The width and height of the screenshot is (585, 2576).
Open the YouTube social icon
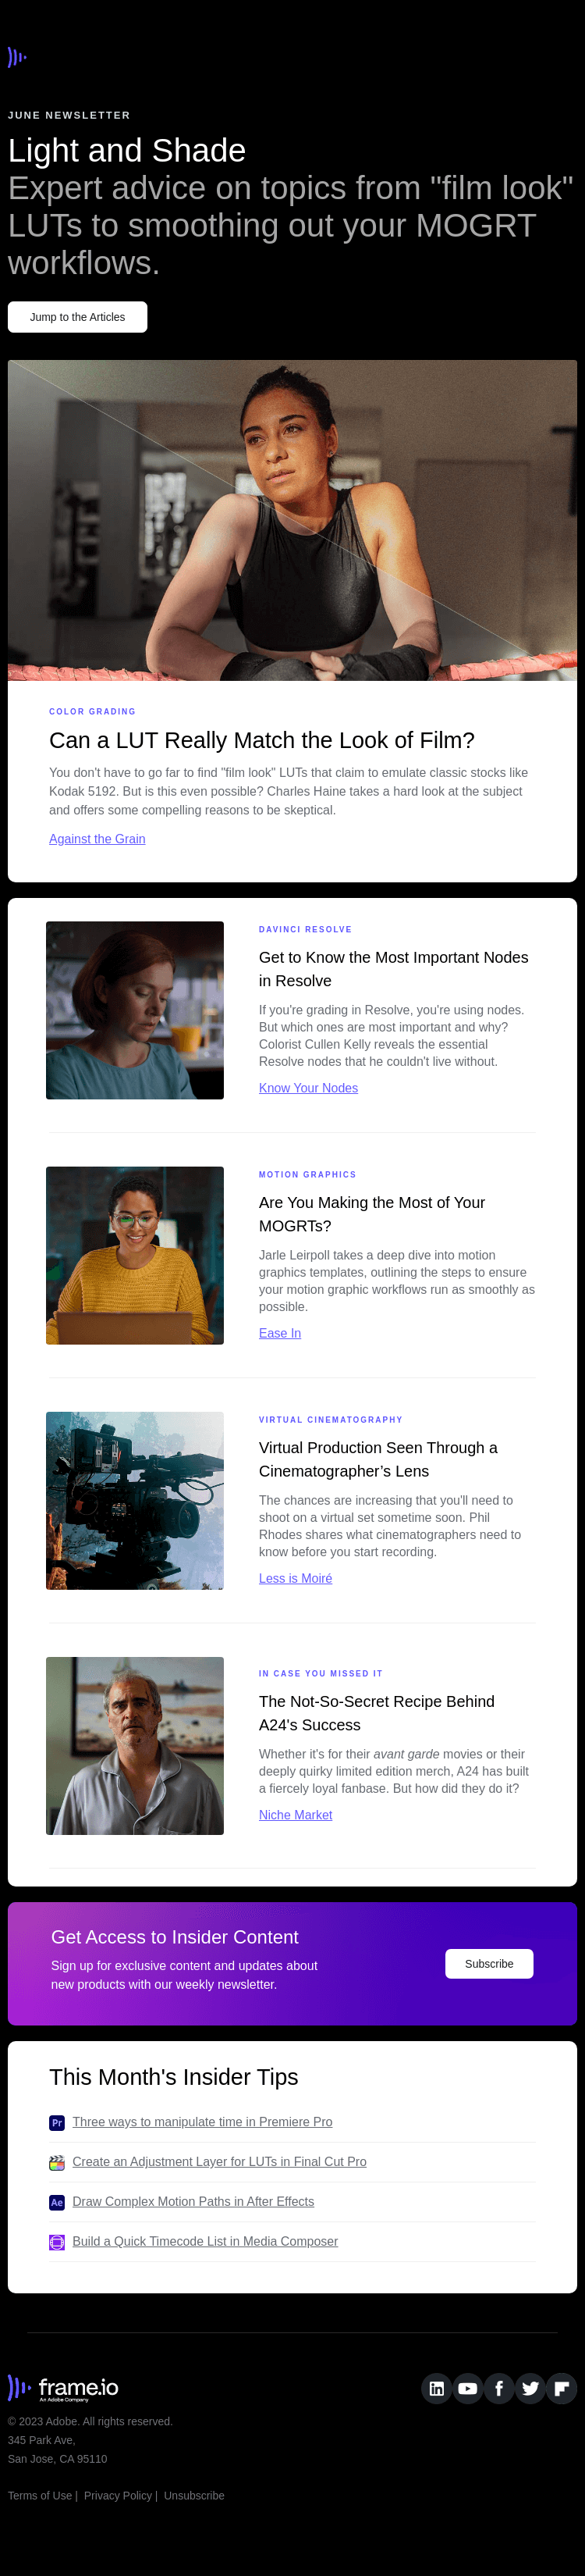(x=467, y=2388)
